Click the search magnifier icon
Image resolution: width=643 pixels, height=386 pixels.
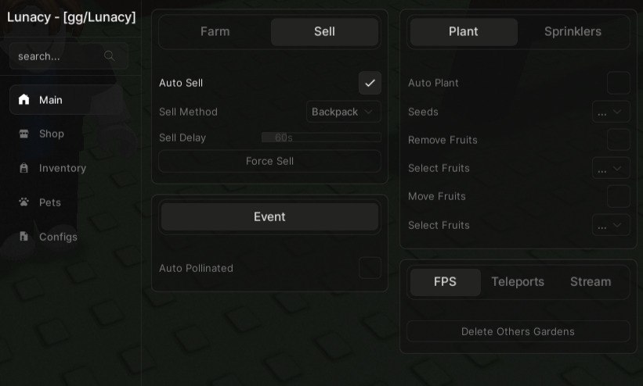click(109, 55)
